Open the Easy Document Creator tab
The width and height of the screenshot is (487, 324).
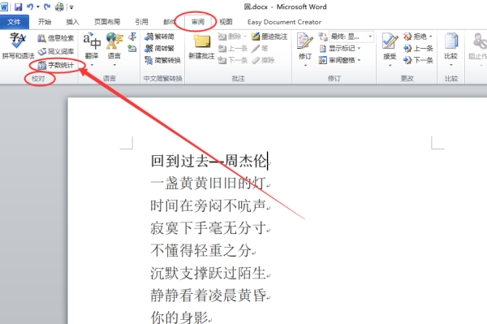[284, 22]
